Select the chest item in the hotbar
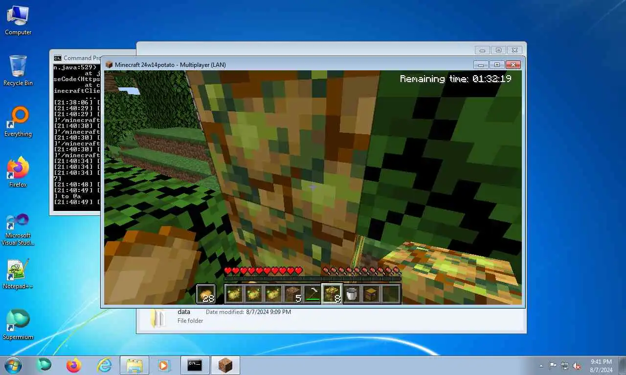Image resolution: width=626 pixels, height=375 pixels. pos(371,294)
